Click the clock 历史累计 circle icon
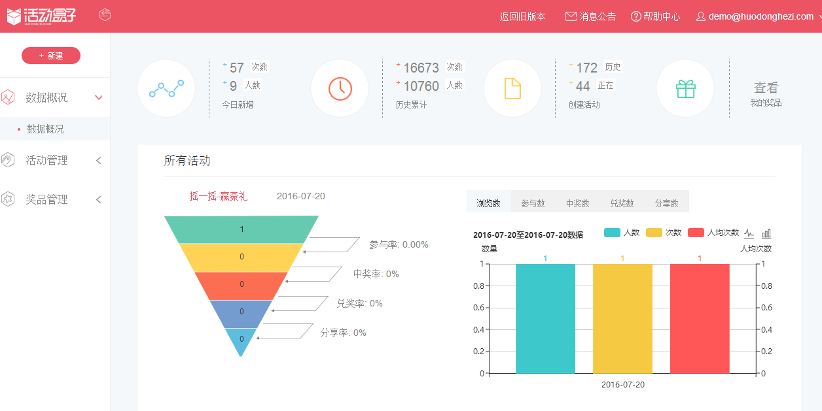The image size is (822, 411). point(340,88)
